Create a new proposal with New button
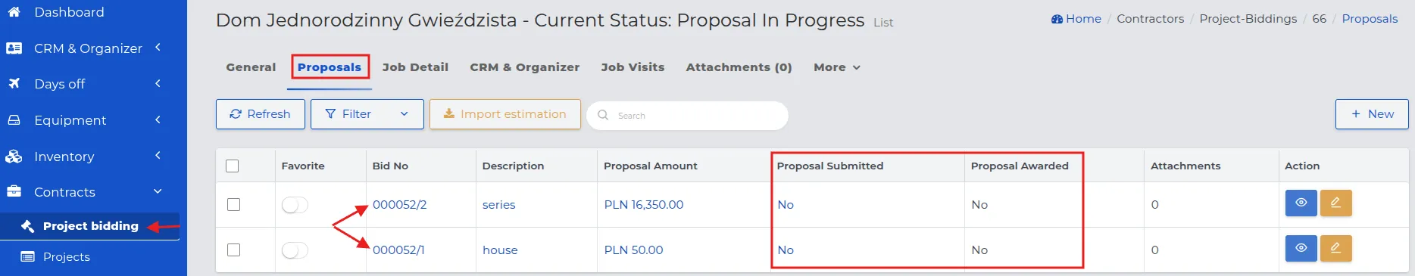The width and height of the screenshot is (1415, 276). click(x=1372, y=114)
